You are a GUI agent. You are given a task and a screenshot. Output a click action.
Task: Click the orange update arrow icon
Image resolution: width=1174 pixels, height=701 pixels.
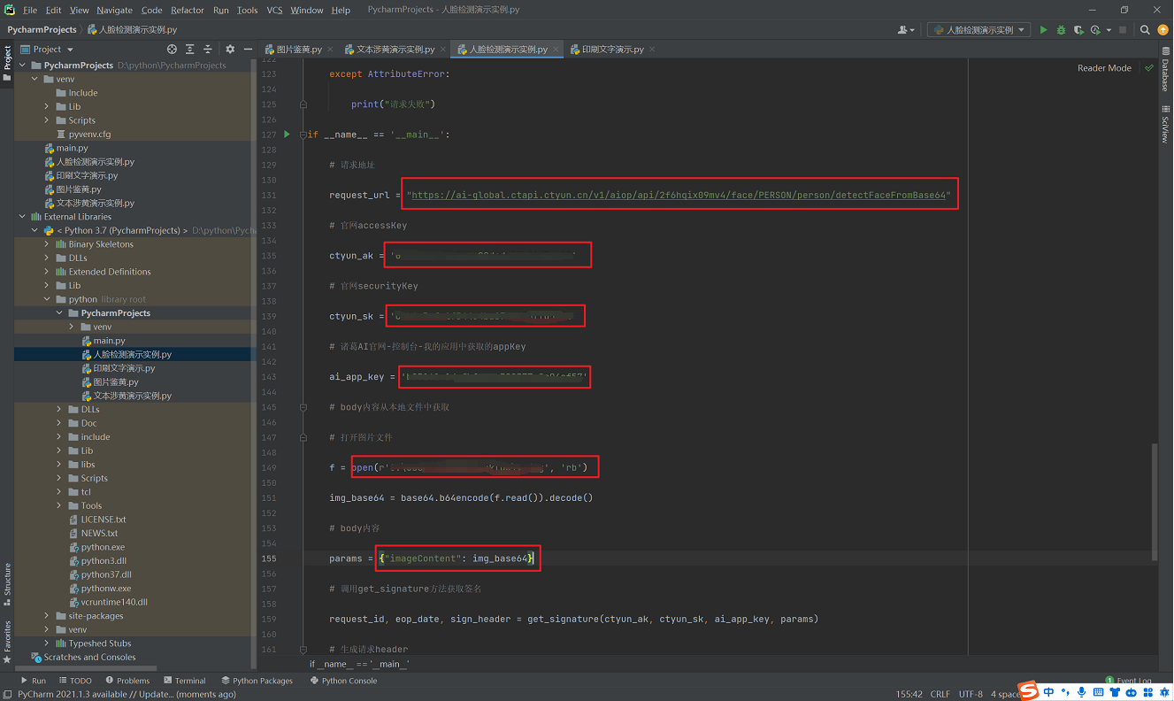[1162, 30]
